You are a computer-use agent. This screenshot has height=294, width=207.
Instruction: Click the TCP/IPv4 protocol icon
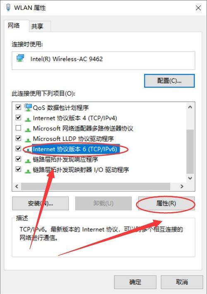28,119
